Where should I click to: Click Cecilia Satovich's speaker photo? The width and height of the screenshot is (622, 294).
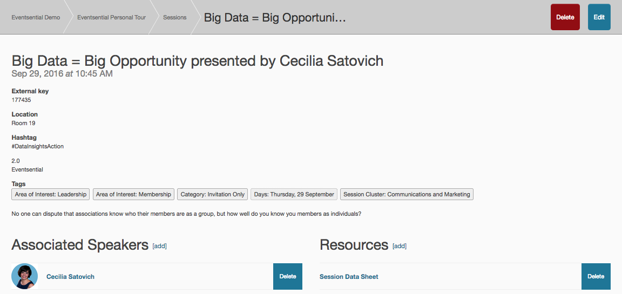24,276
